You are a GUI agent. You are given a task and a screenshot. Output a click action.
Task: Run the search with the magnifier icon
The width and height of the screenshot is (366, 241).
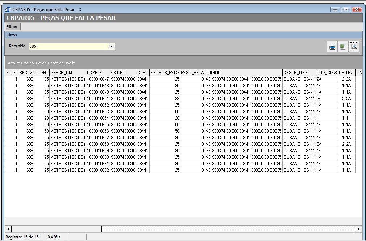point(354,47)
